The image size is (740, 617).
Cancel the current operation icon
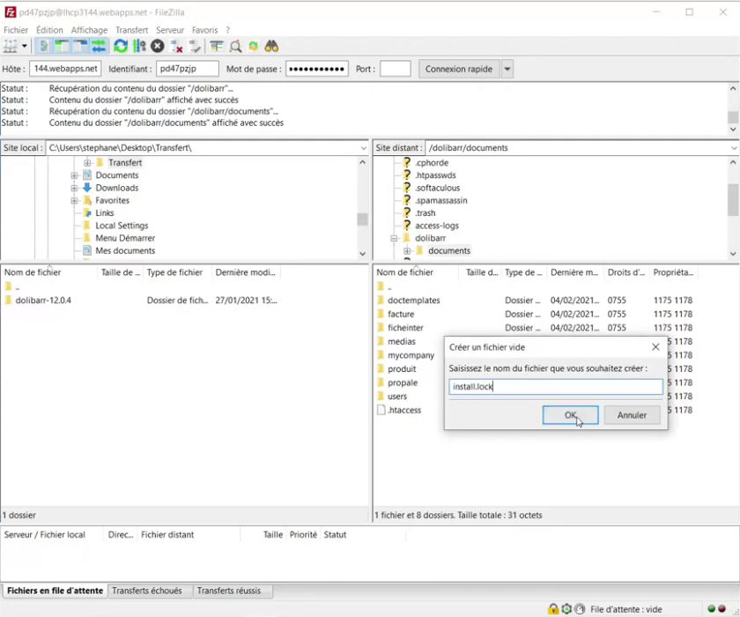click(x=158, y=47)
